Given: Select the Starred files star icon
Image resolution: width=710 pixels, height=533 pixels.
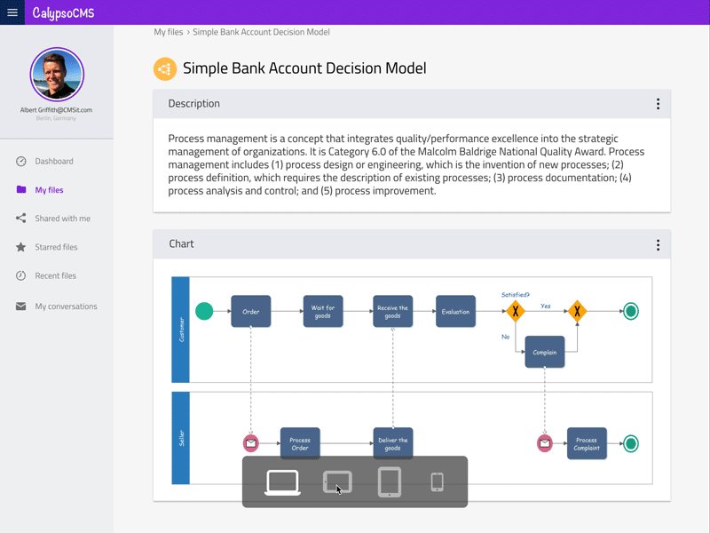Looking at the screenshot, I should pyautogui.click(x=20, y=247).
